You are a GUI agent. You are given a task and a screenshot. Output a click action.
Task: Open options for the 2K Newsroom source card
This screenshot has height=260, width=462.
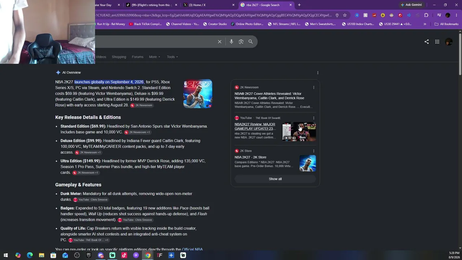[314, 87]
